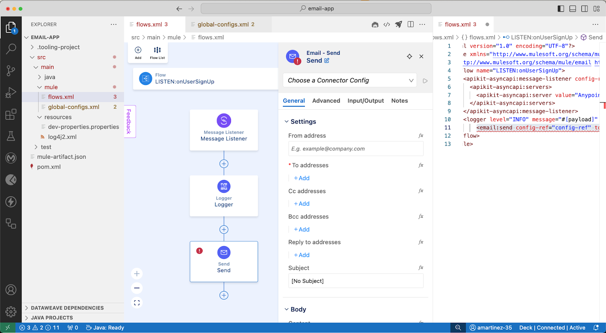
Task: Click the Show Source code icon
Action: coord(387,25)
